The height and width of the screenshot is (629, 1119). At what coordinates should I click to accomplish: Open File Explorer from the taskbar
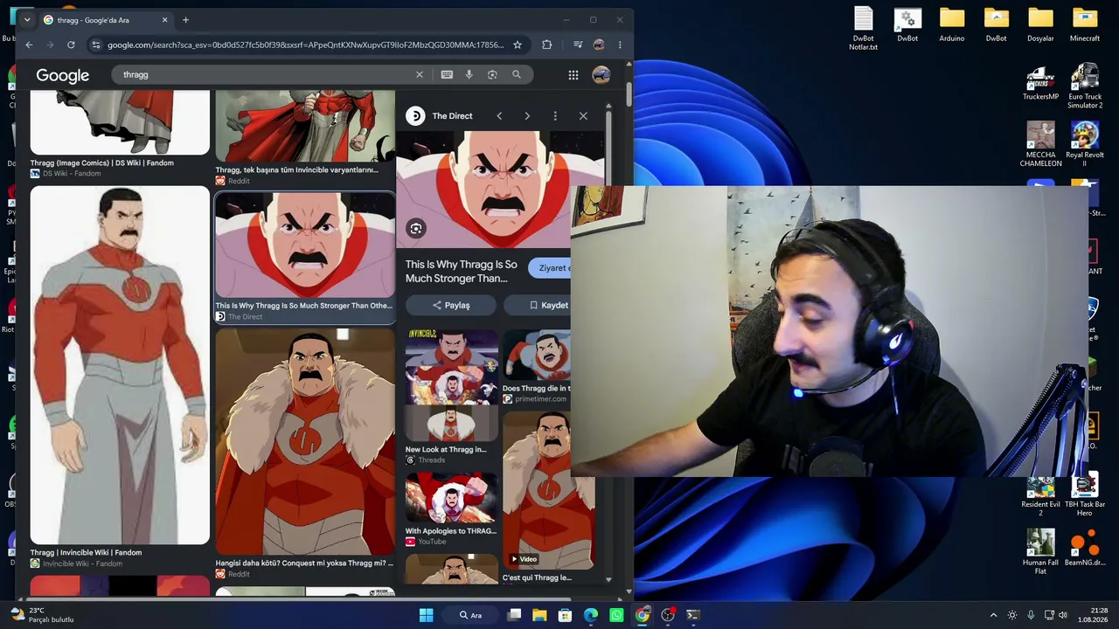[x=539, y=615]
